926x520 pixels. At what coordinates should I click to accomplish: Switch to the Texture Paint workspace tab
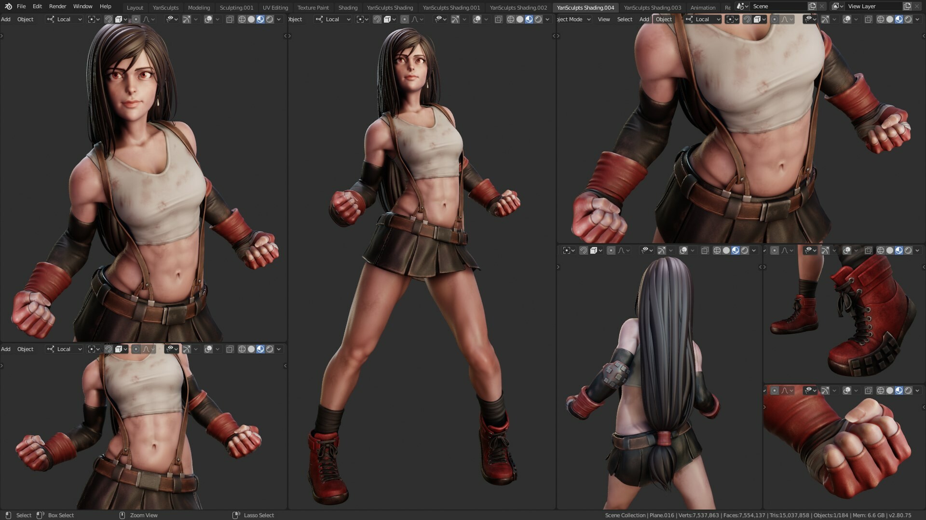313,8
